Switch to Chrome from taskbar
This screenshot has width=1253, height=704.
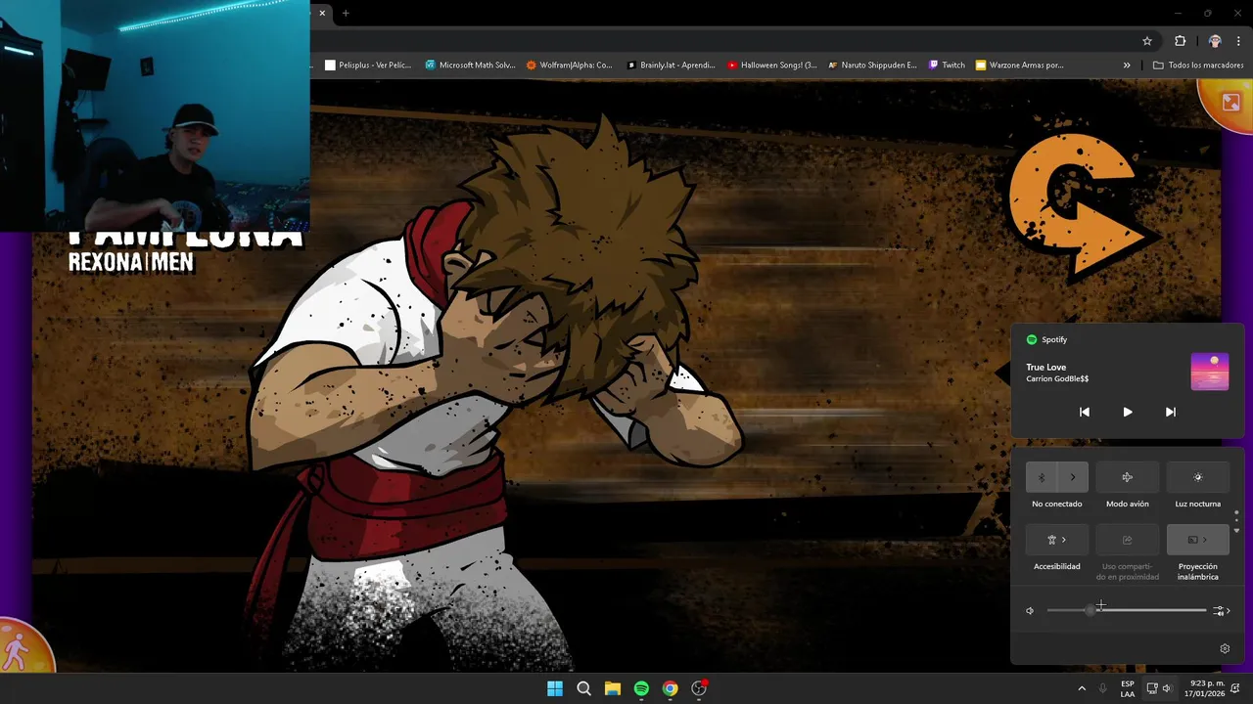coord(670,688)
